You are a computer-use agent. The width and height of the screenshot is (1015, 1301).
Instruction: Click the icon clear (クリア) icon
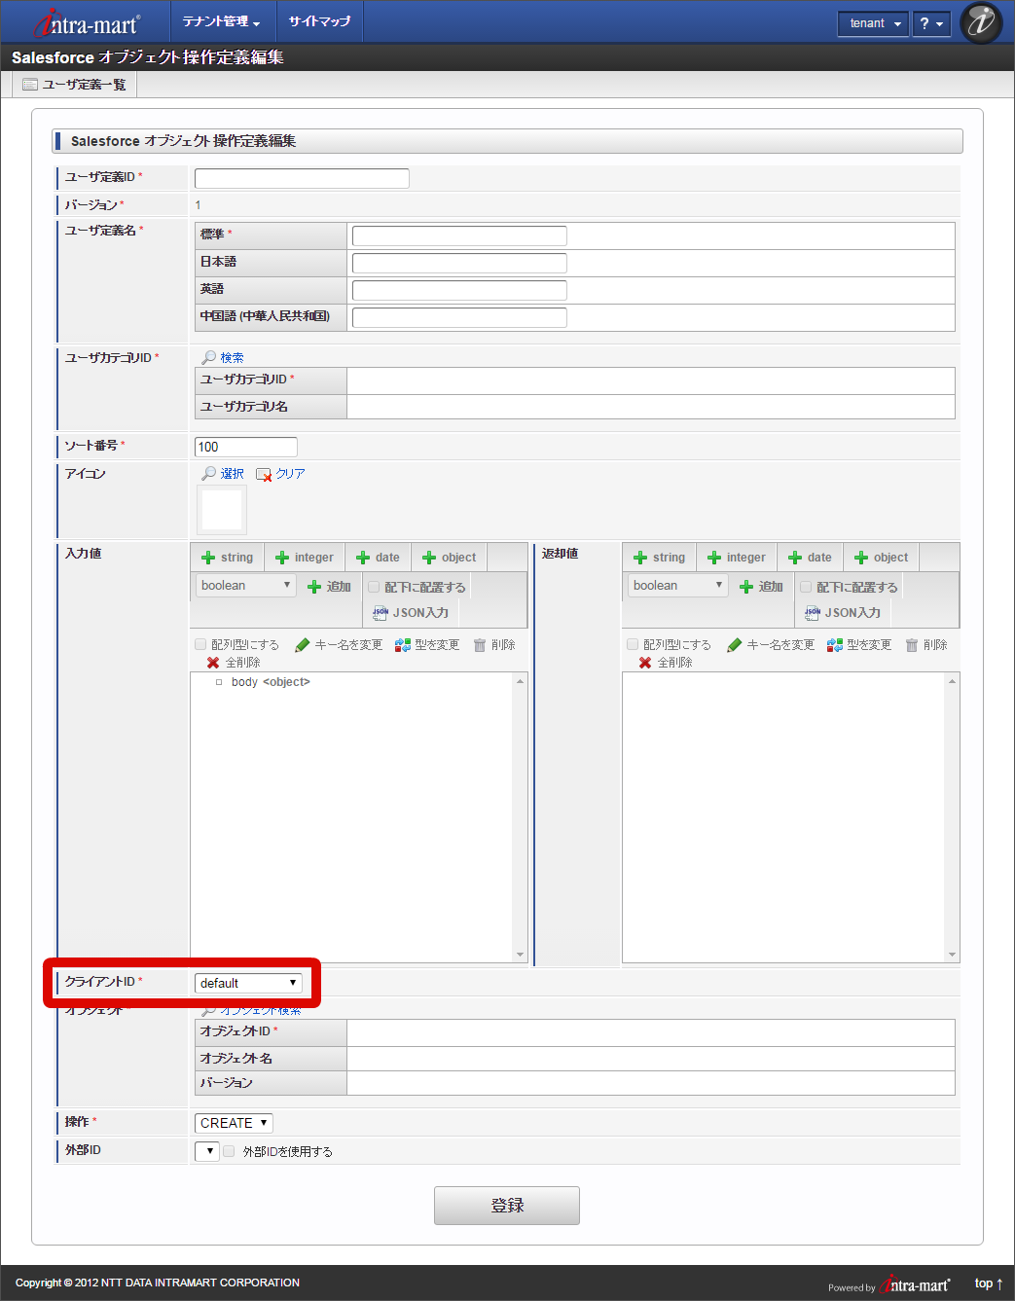tap(264, 474)
